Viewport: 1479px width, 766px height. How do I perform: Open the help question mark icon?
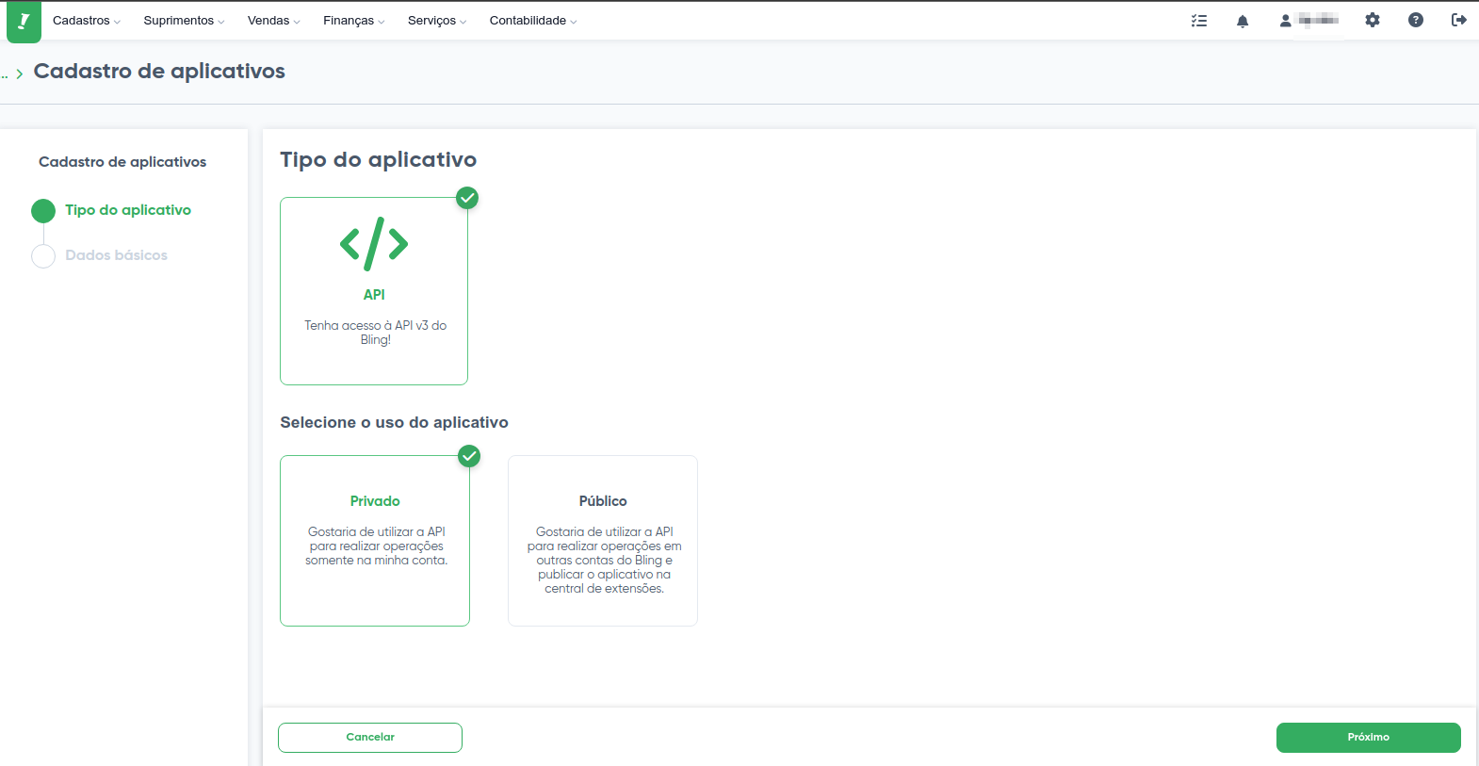tap(1416, 20)
